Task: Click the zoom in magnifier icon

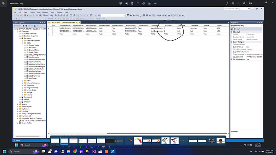Action: pos(244,3)
